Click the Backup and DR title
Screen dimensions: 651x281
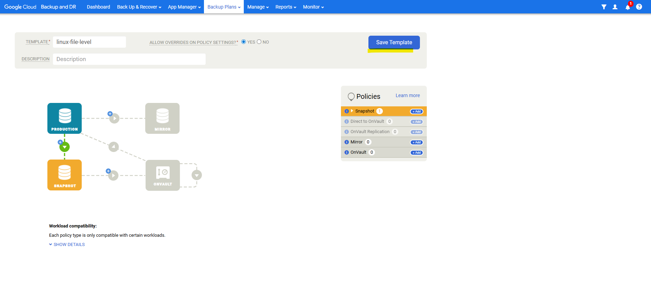tap(58, 7)
